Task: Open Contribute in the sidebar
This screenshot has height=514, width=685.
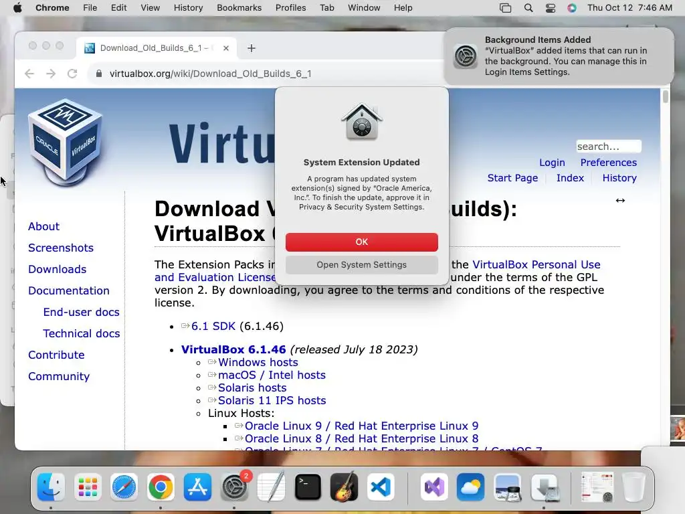Action: [56, 355]
